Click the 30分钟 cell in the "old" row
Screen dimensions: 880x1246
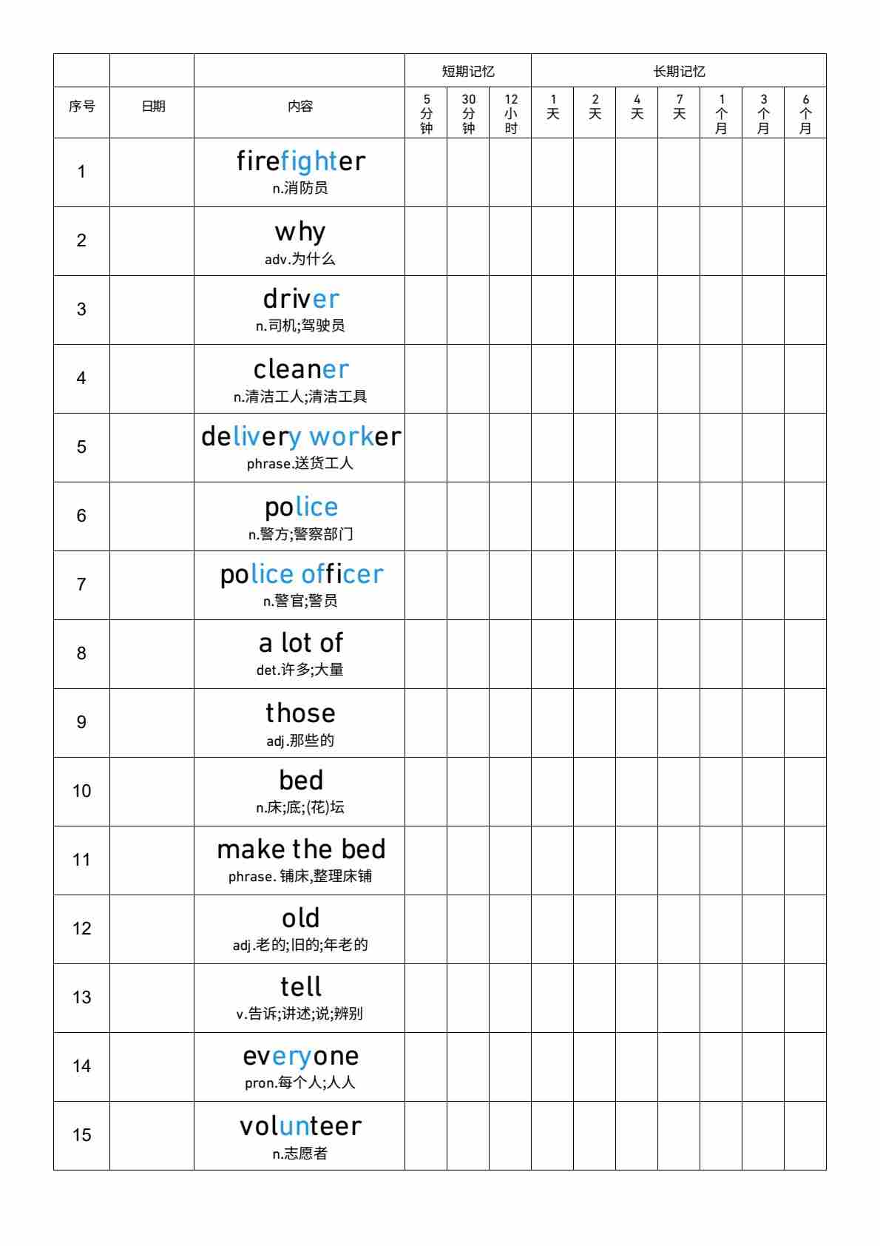468,929
